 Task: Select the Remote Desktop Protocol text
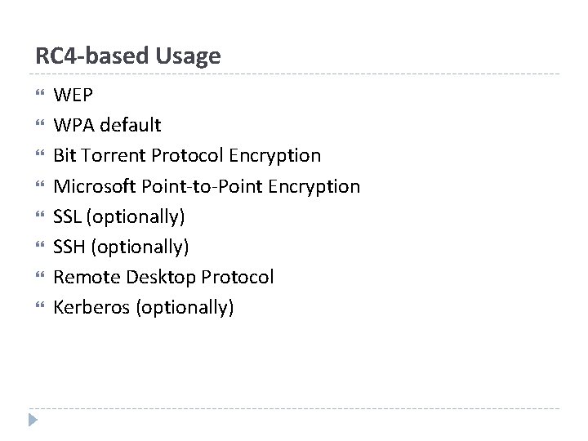click(x=163, y=278)
